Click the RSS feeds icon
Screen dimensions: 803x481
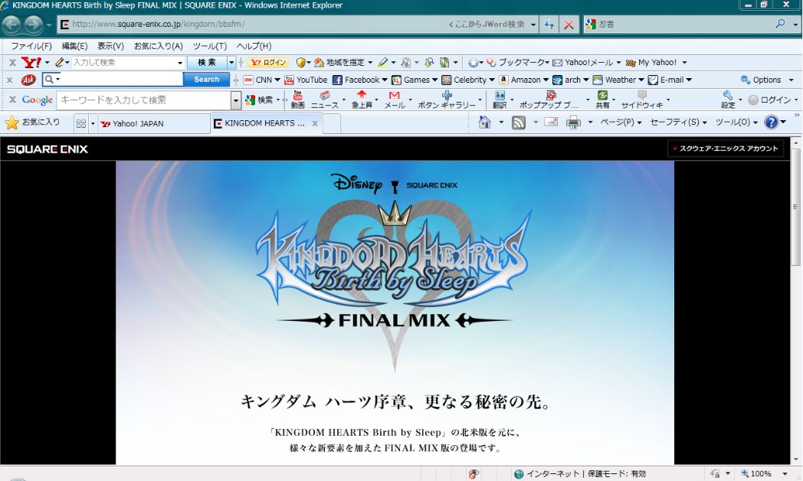click(519, 123)
